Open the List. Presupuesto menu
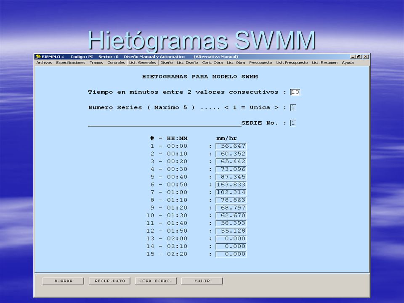 pos(292,63)
